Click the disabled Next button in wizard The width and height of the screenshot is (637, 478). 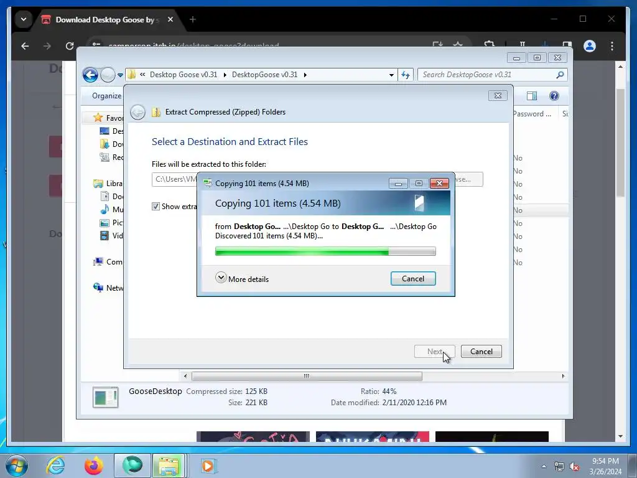[434, 351]
